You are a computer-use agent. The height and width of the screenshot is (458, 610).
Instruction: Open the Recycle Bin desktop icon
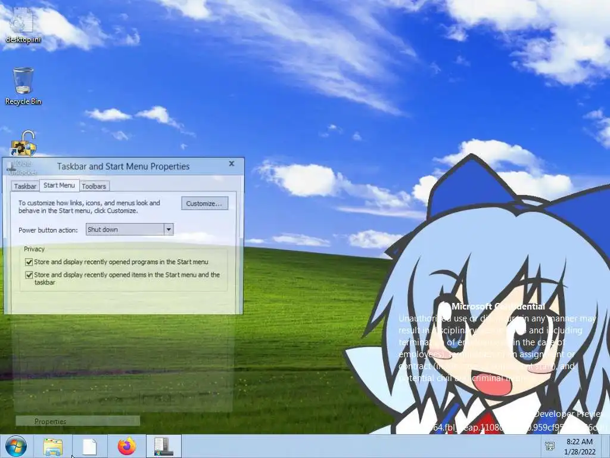click(x=23, y=86)
